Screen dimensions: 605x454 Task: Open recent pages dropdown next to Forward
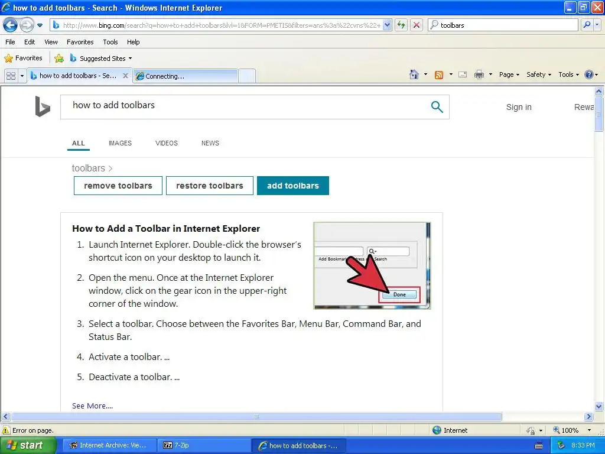tap(40, 25)
